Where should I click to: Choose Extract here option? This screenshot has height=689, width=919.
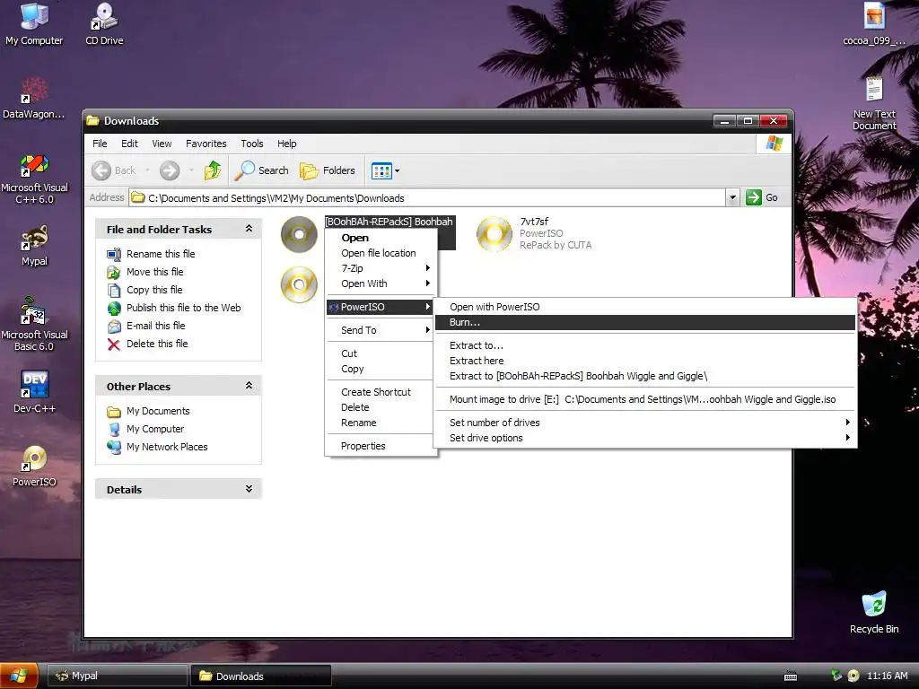[x=644, y=361]
